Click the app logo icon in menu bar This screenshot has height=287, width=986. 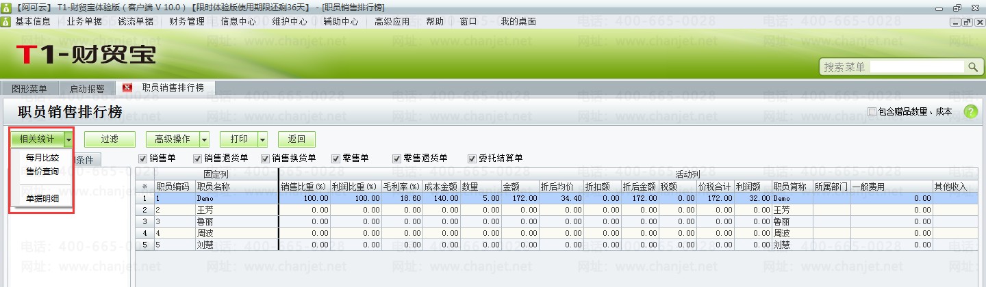tap(6, 22)
